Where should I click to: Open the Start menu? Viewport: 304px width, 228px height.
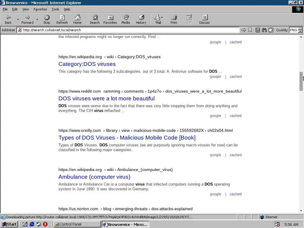(9, 224)
